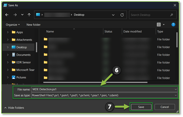This screenshot has height=117, width=183.
Task: Cancel the Save As dialog
Action: pos(164,107)
